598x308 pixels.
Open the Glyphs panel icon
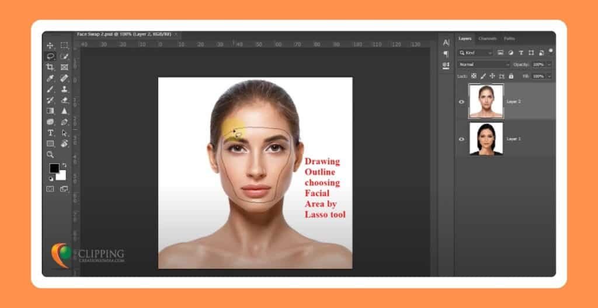point(446,65)
